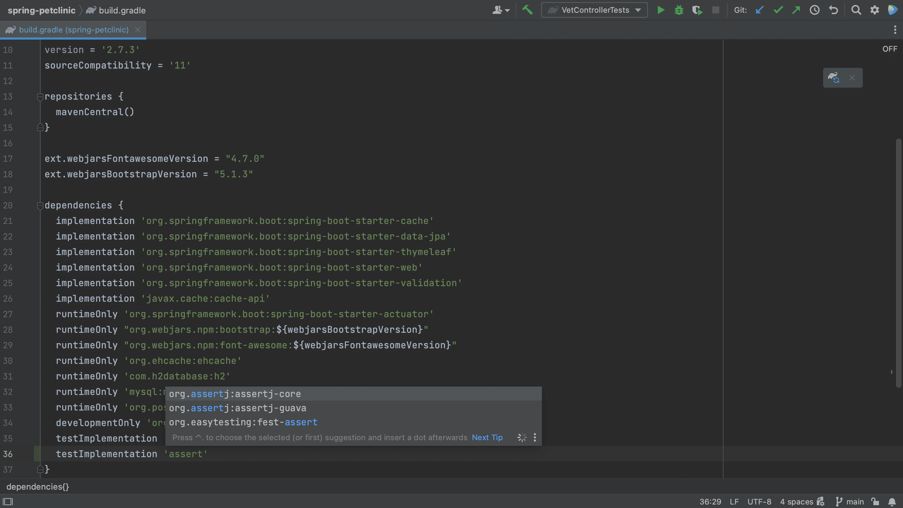Open editor tabs more options menu
The image size is (903, 508).
click(x=895, y=30)
